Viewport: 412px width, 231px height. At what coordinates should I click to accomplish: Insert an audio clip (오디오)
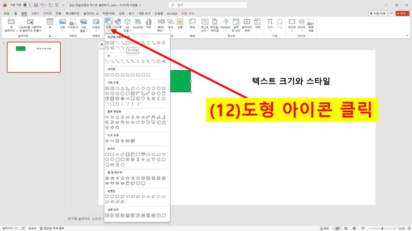301,23
